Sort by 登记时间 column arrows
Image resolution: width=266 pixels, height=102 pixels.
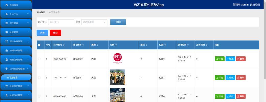coord(188,45)
